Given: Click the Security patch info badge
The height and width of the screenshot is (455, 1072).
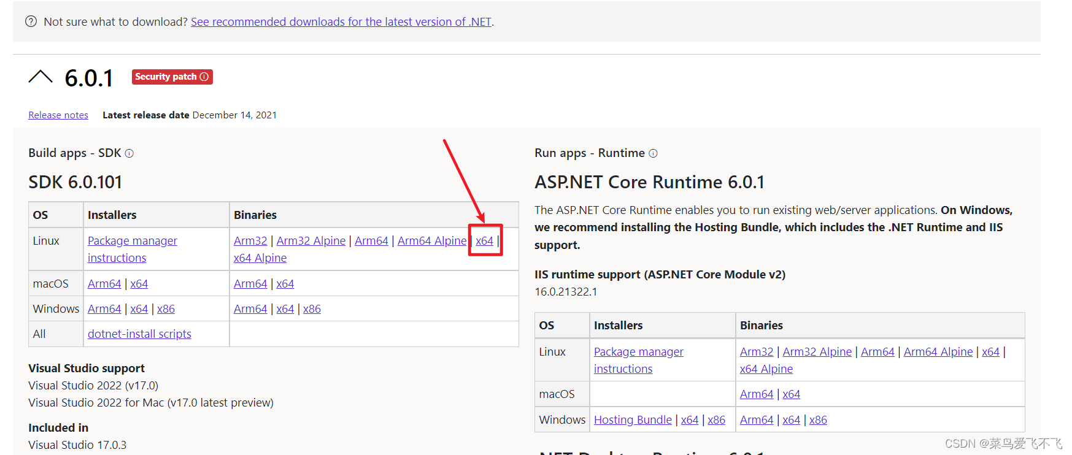Looking at the screenshot, I should coord(172,77).
